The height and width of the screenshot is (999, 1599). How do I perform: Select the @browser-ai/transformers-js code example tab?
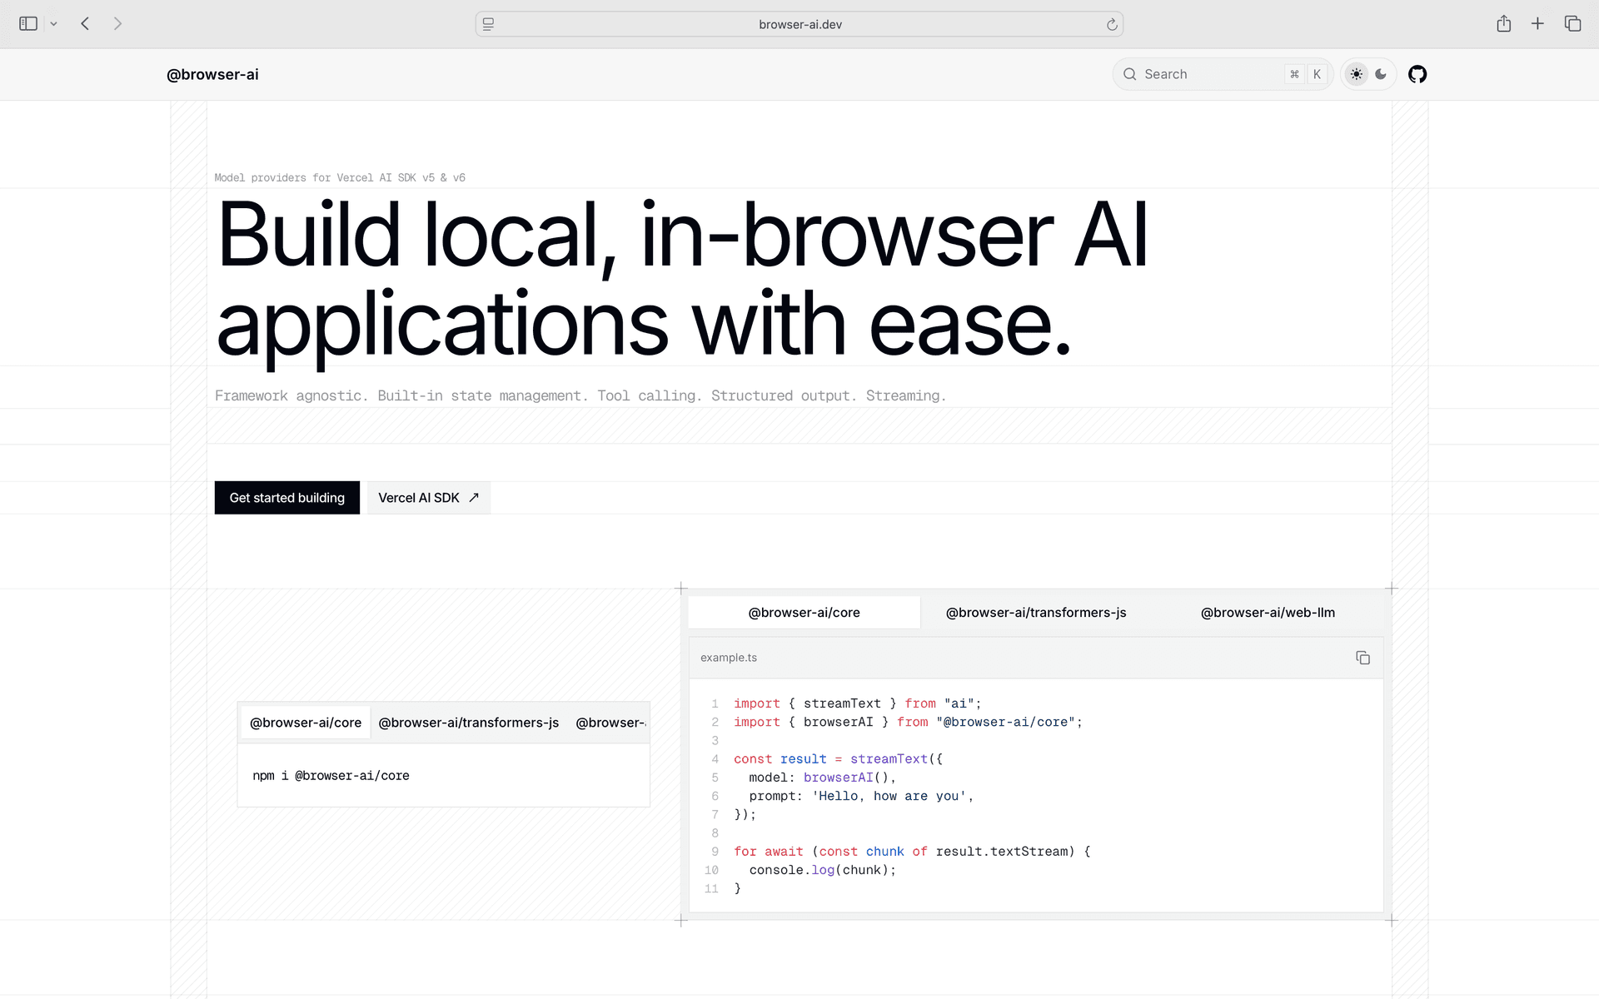1035,613
